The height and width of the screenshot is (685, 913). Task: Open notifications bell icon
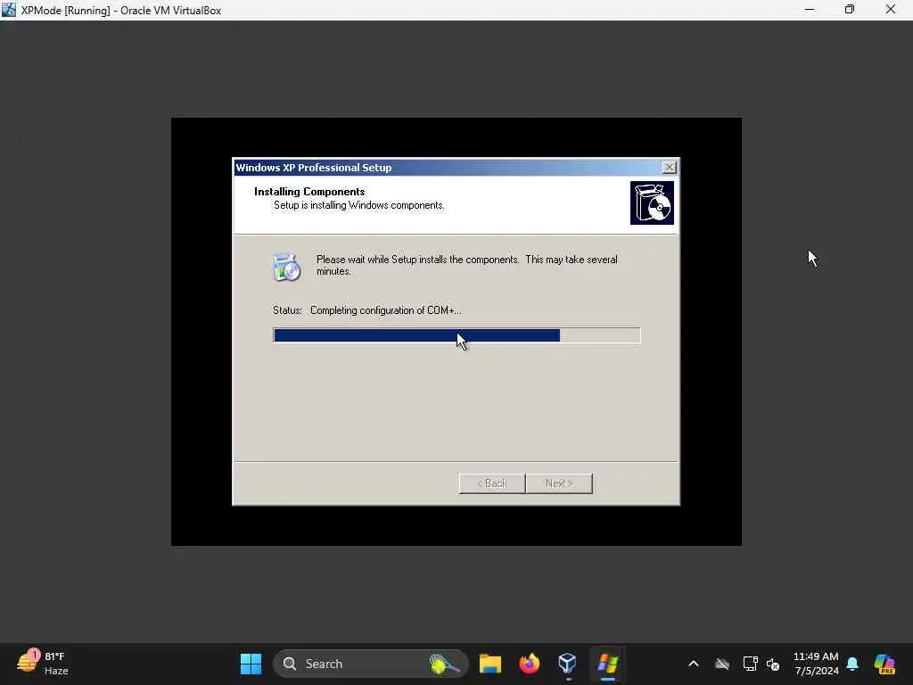852,664
